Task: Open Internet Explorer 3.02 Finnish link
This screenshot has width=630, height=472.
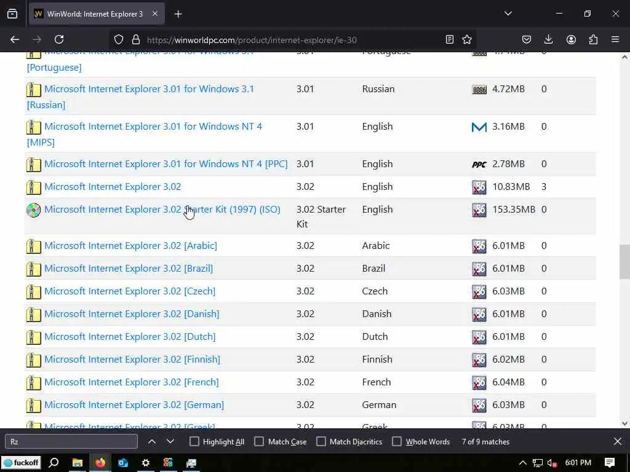Action: click(132, 359)
